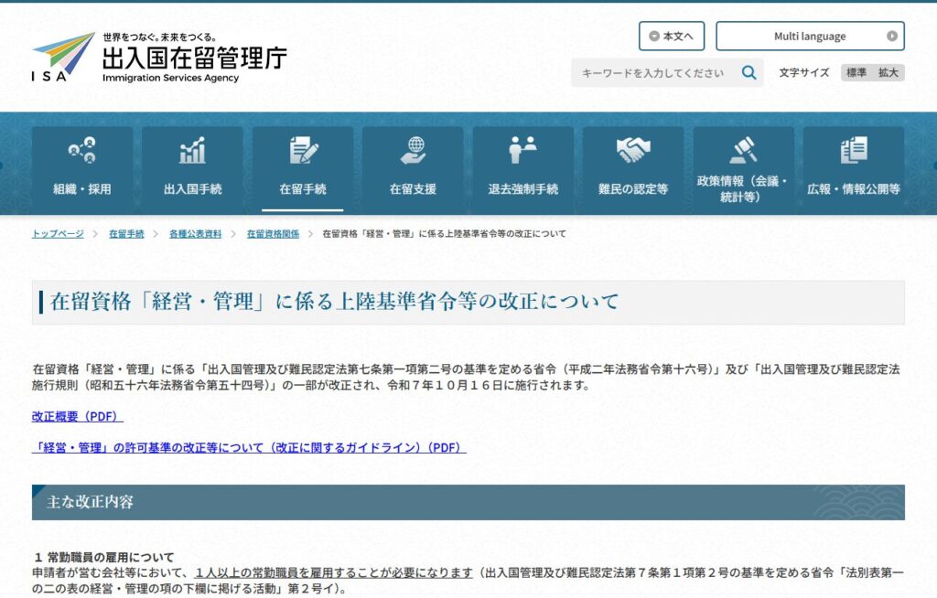Open 在留資格関係 breadcrumb link
This screenshot has width=937, height=598.
pos(273,234)
